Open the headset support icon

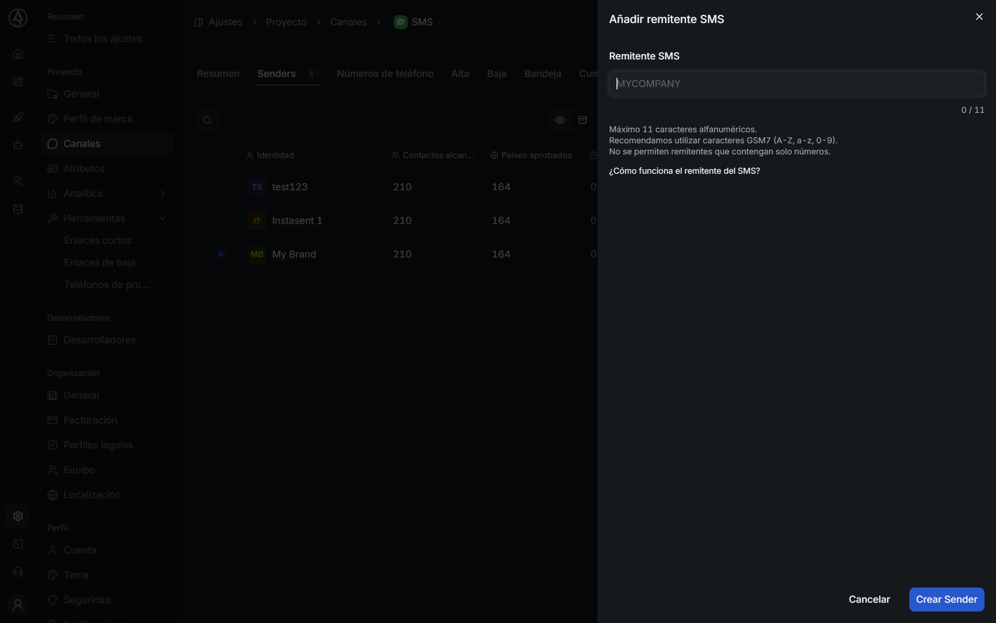point(18,571)
